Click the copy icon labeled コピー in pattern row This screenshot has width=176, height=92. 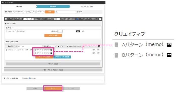coord(58,46)
